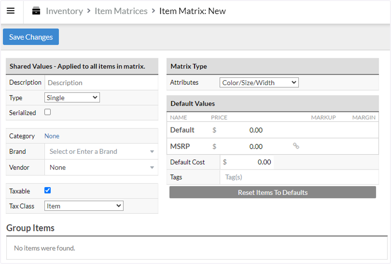
Task: Enable the Serialized checkbox
Action: coord(48,112)
